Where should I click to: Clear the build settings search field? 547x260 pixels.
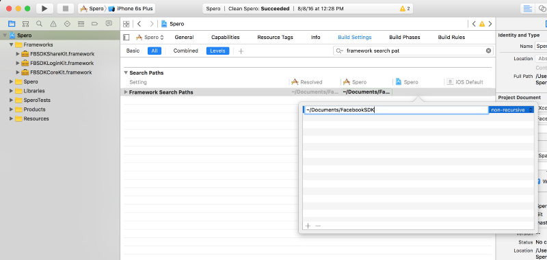click(x=488, y=51)
